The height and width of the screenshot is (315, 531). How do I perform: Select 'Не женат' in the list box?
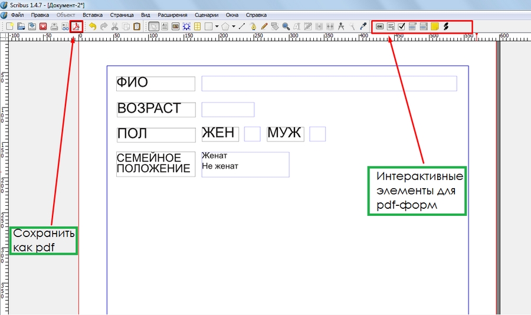(220, 166)
